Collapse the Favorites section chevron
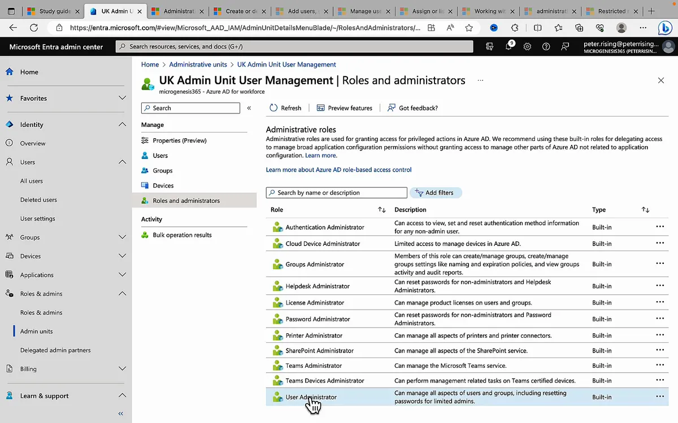 pos(122,98)
